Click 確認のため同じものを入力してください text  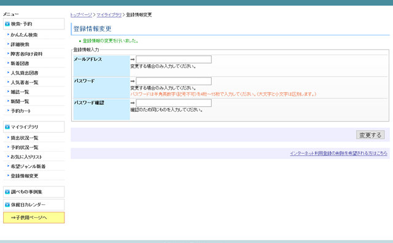tap(166, 110)
